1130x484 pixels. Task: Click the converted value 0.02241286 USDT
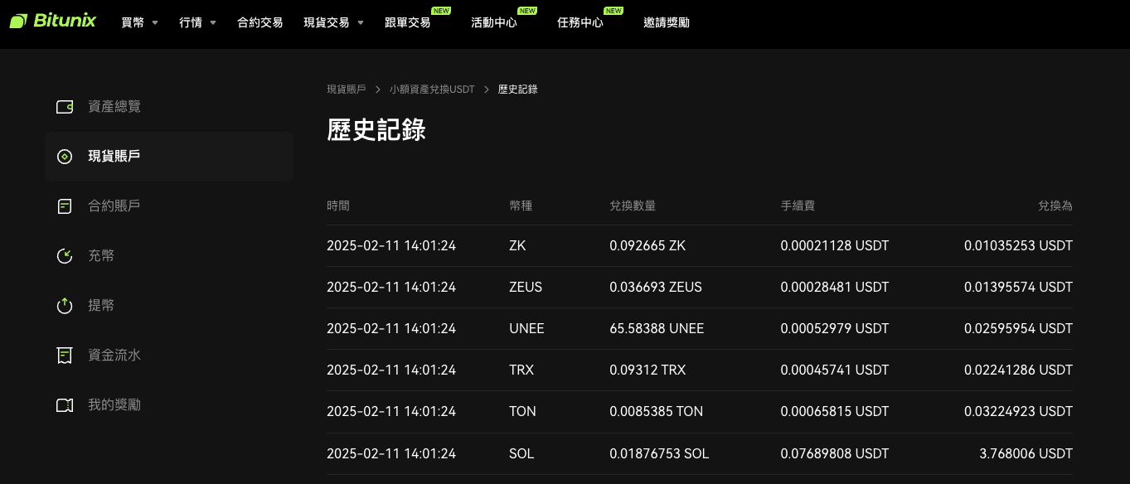[1018, 370]
